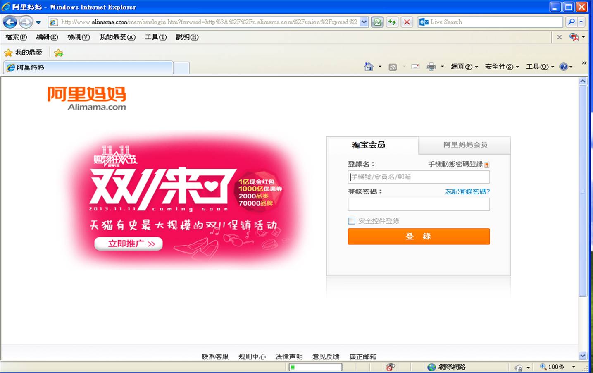Viewport: 593px width, 373px height.
Task: Click the Print icon
Action: [431, 67]
